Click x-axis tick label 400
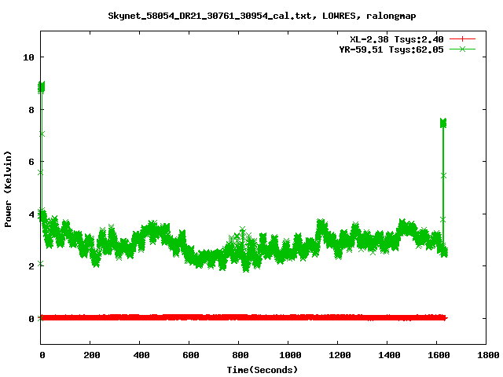The height and width of the screenshot is (377, 503). coord(141,355)
